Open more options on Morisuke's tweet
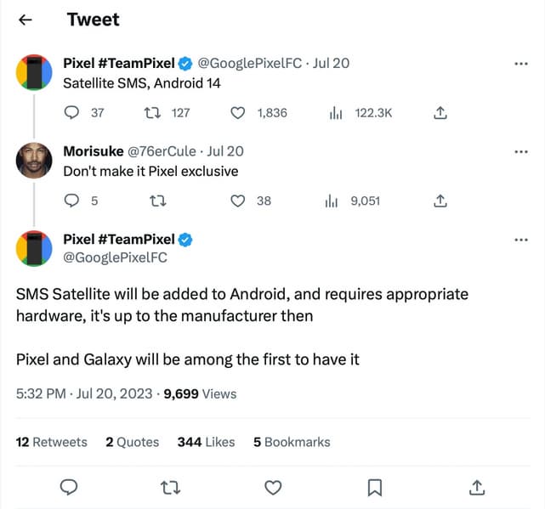The width and height of the screenshot is (545, 509). point(521,151)
